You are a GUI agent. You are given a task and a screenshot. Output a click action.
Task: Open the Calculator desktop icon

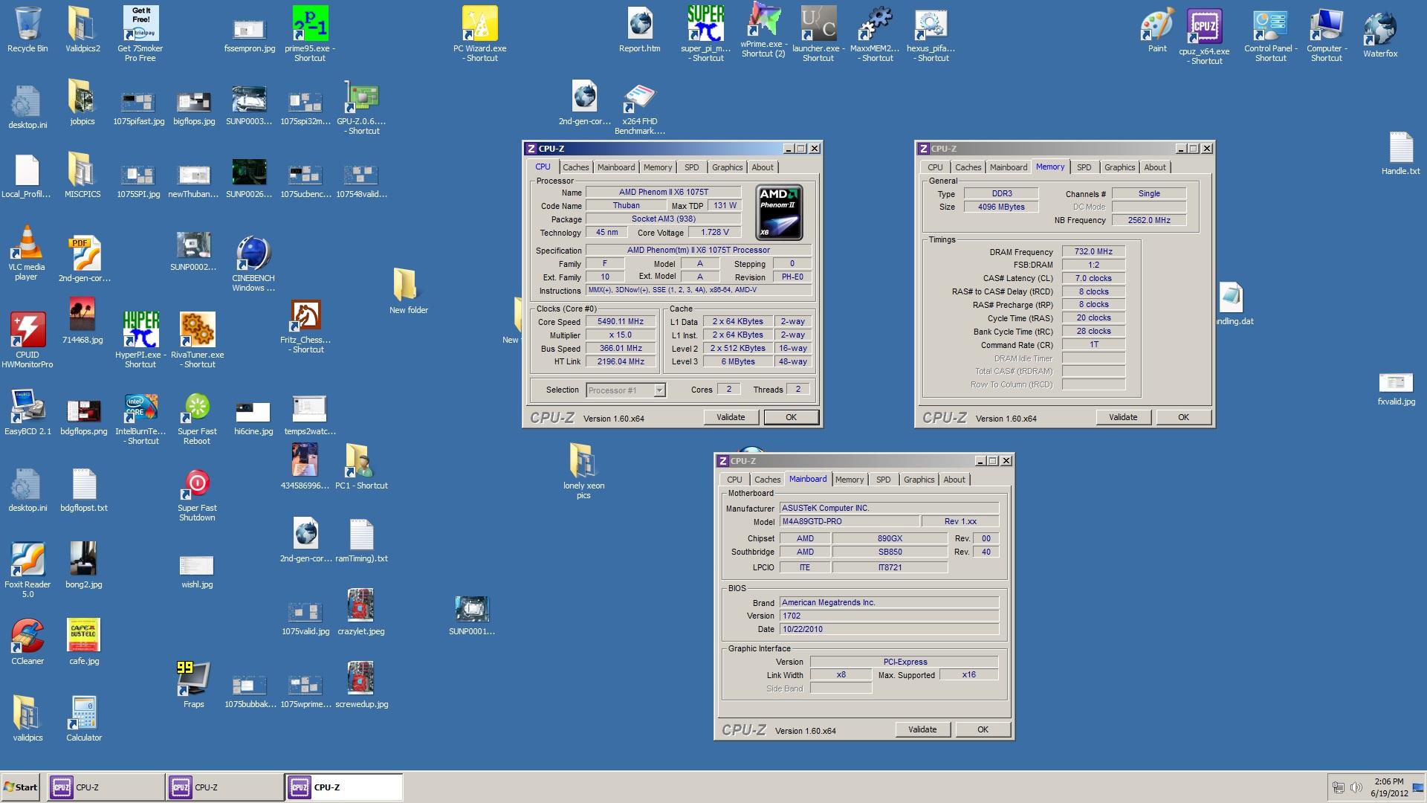tap(84, 718)
